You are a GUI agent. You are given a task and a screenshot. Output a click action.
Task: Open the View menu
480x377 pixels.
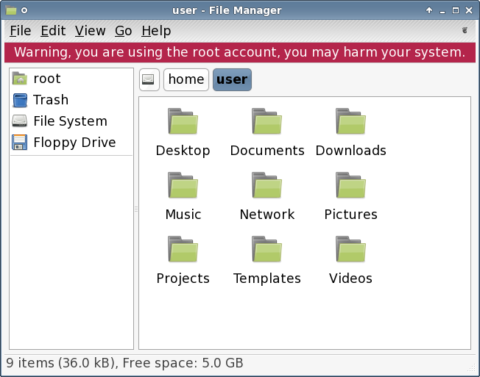pos(91,31)
